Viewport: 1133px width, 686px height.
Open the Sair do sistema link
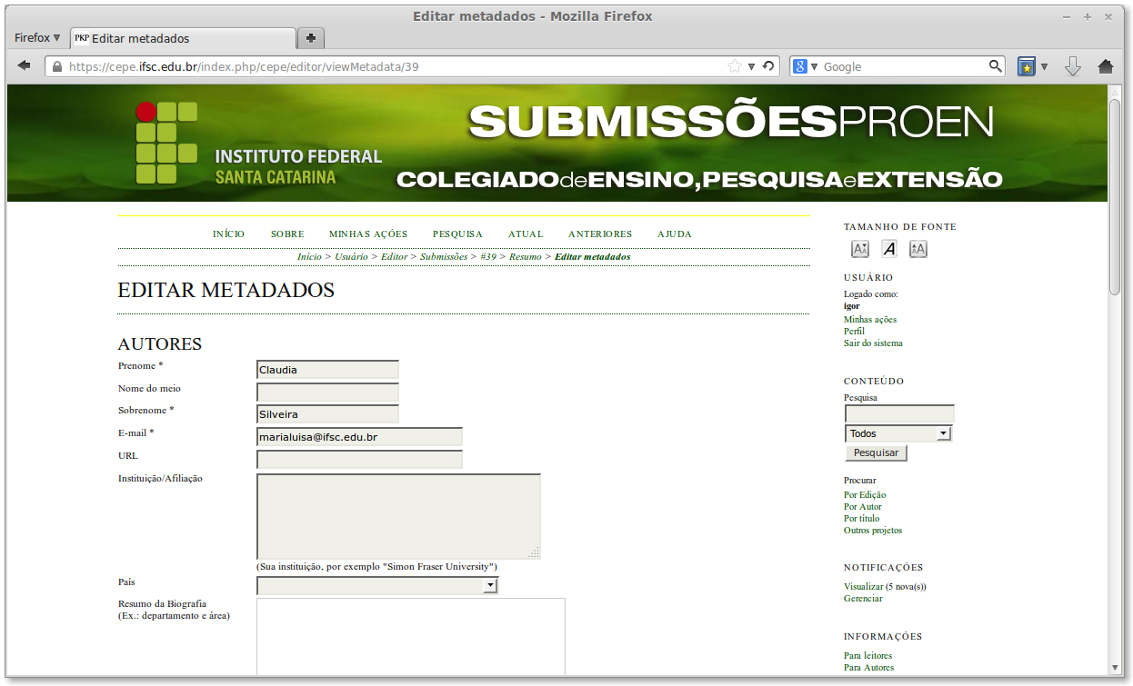tap(872, 343)
